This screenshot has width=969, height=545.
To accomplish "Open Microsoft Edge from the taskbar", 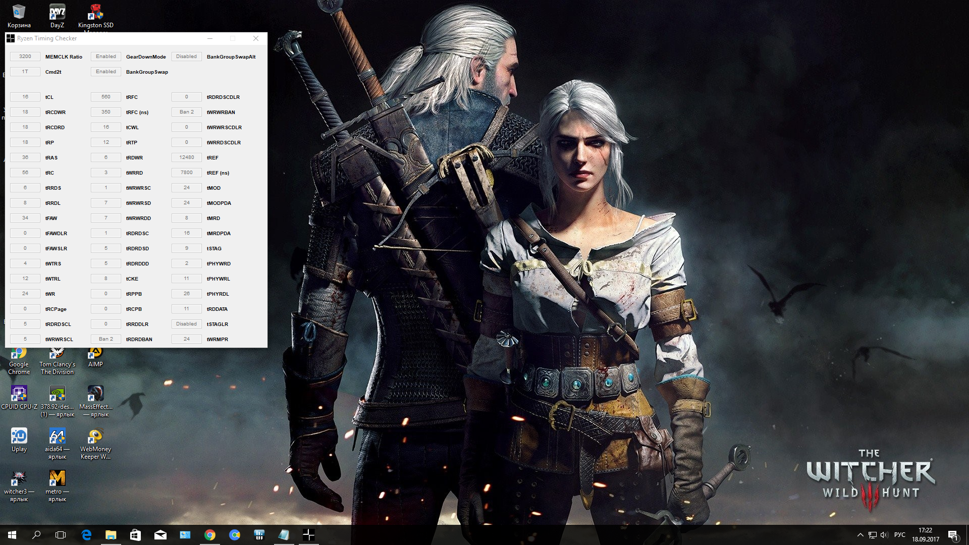I will (x=86, y=534).
